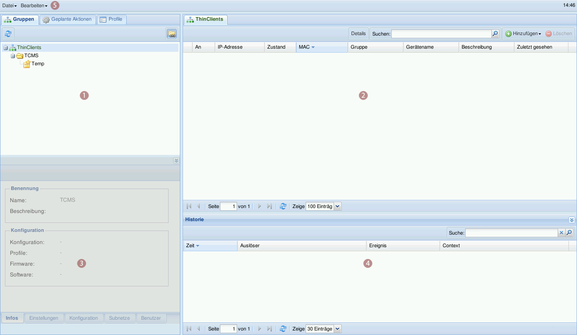Clear the Historie search with the X icon

pos(561,233)
